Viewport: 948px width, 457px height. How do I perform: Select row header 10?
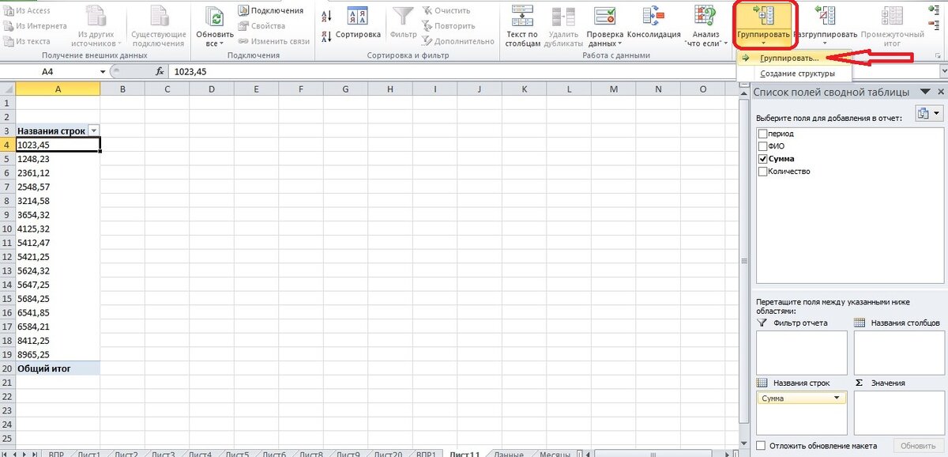tap(7, 229)
